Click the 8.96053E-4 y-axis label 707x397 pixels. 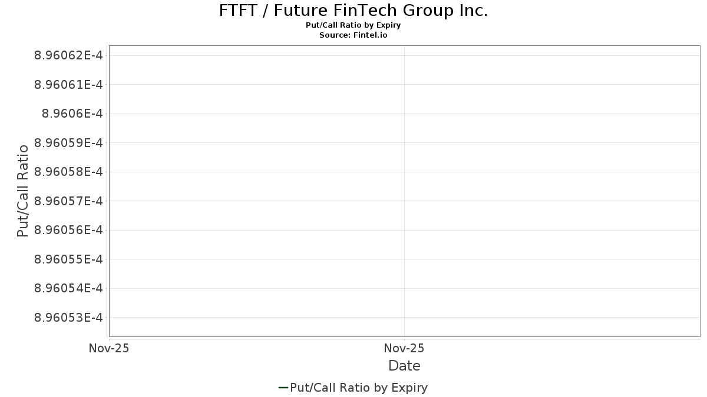tap(69, 318)
